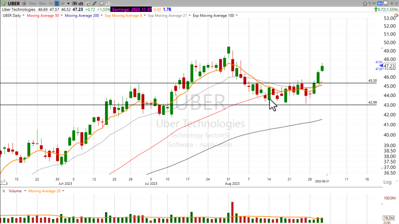This screenshot has height=224, width=399.
Task: Click the 47.23 current price tag on axis
Action: point(389,66)
